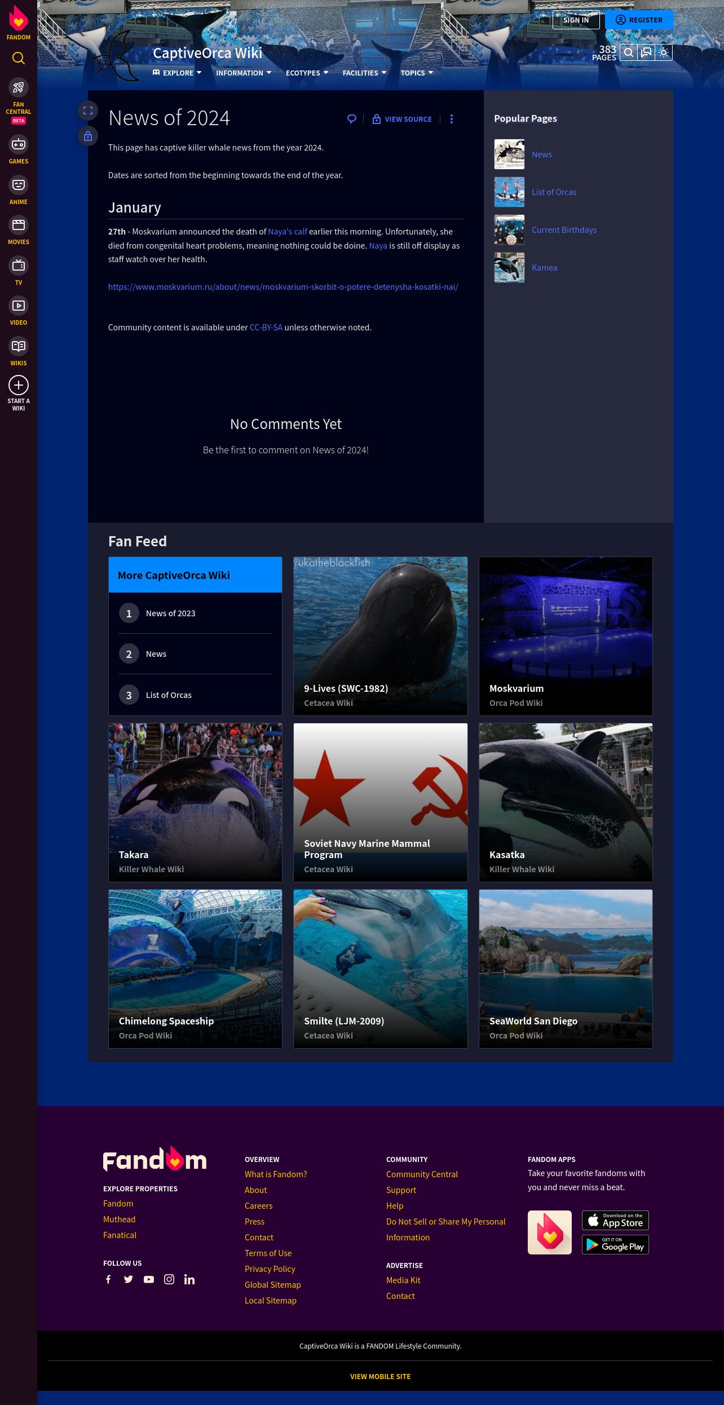Screen dimensions: 724x1405
Task: Open the Community Central footer link
Action: 422,1174
